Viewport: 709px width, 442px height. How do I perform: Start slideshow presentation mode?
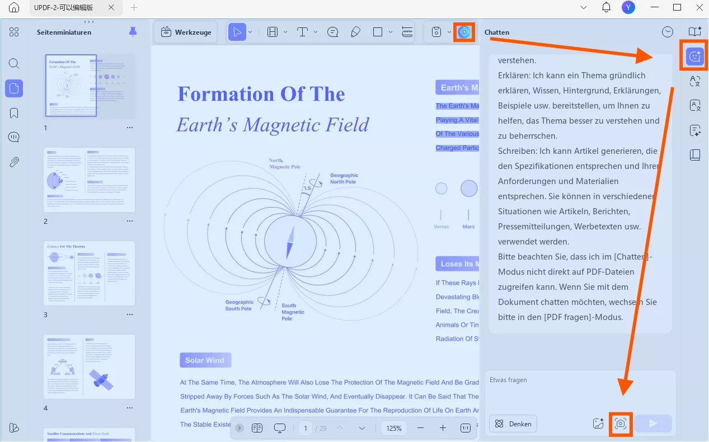pos(280,428)
